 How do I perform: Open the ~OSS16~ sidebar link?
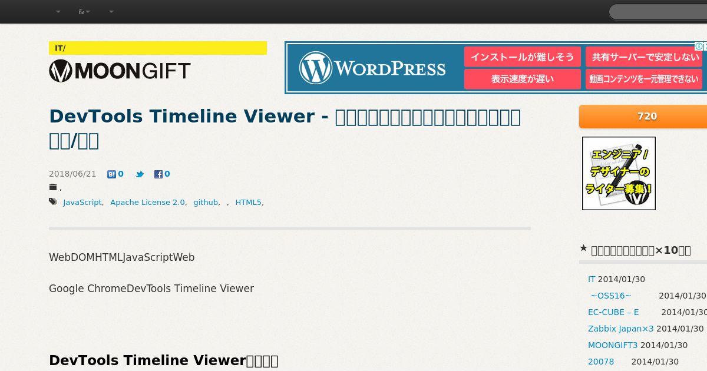pos(611,296)
